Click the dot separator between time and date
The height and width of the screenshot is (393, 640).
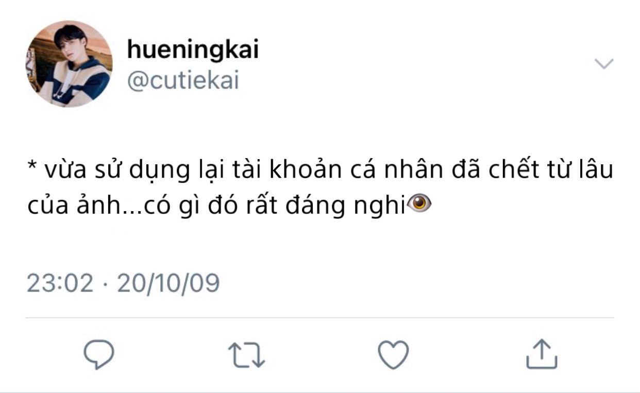pos(106,284)
